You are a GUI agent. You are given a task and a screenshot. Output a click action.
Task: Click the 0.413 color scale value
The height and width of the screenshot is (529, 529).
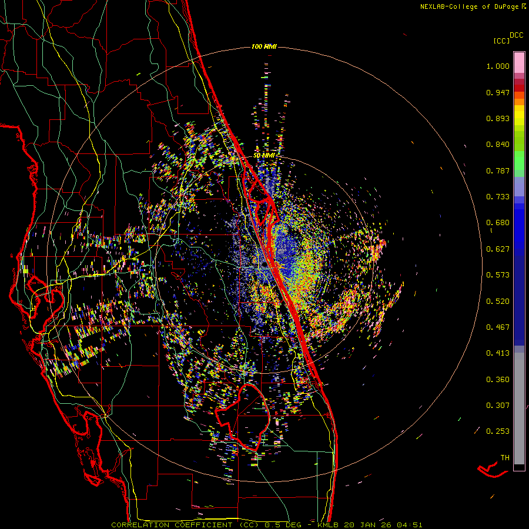(x=498, y=353)
